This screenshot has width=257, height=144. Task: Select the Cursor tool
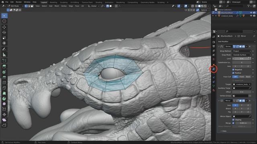pos(4,21)
